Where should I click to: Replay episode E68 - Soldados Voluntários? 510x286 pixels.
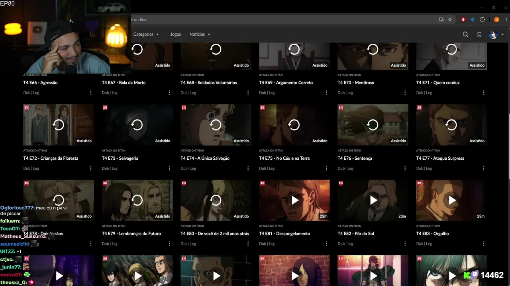click(x=216, y=49)
